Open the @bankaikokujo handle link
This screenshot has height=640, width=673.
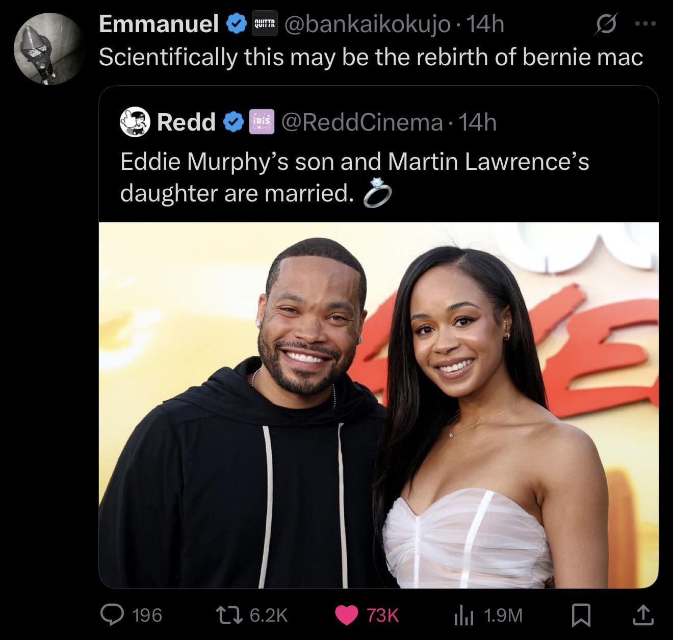click(x=367, y=24)
